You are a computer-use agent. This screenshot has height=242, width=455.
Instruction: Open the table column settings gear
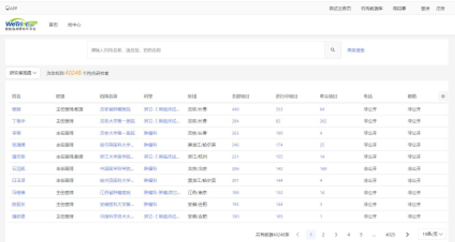443,96
